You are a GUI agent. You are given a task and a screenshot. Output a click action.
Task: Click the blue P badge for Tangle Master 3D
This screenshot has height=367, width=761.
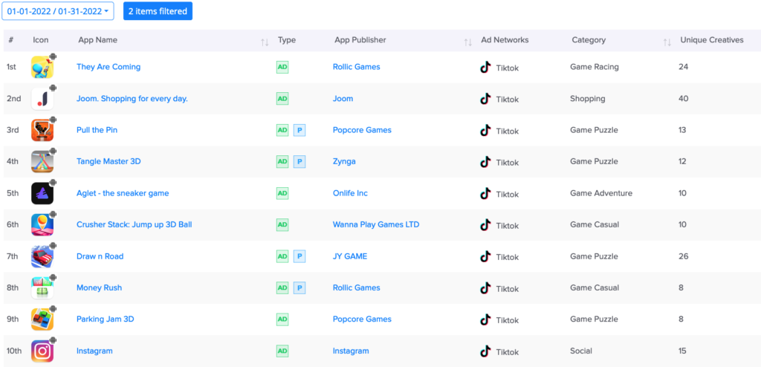click(x=299, y=162)
